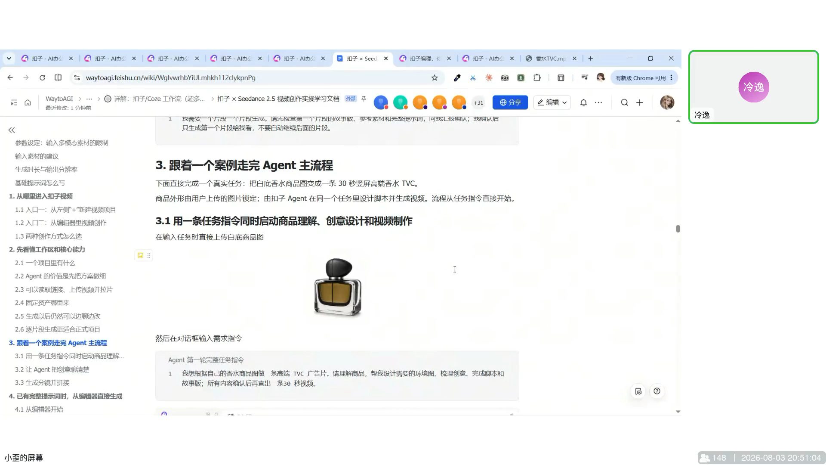Click the plus icon to create new
This screenshot has width=826, height=465.
click(x=640, y=102)
